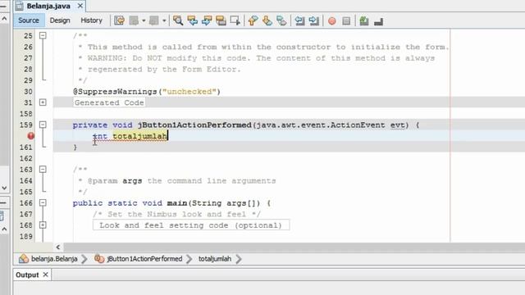The width and height of the screenshot is (525, 295).
Task: Jump to Previous Bookmark icon
Action: point(253,20)
